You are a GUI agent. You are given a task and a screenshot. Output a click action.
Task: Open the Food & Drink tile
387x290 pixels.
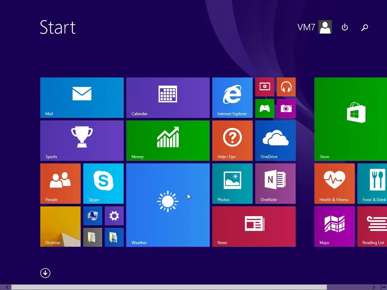372,184
